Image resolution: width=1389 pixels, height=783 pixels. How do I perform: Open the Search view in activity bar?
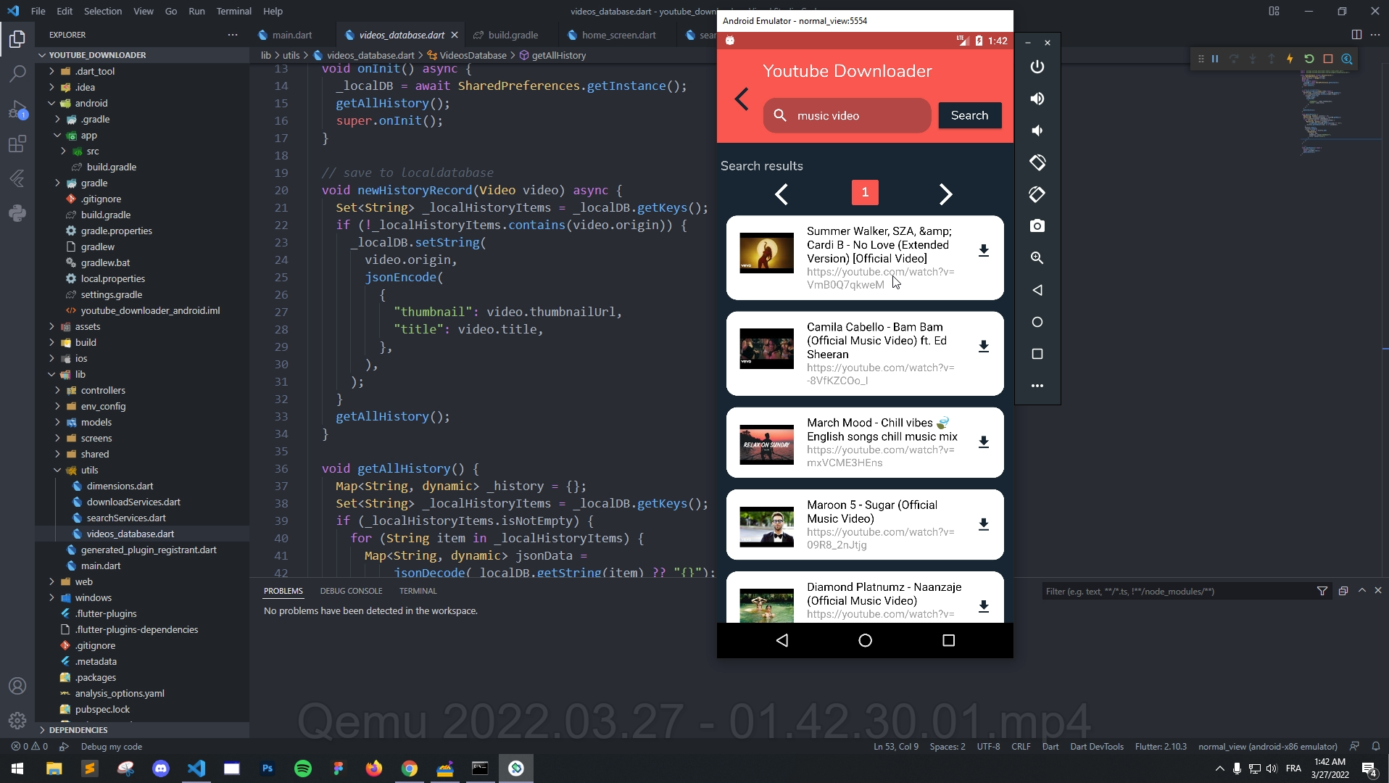point(17,73)
